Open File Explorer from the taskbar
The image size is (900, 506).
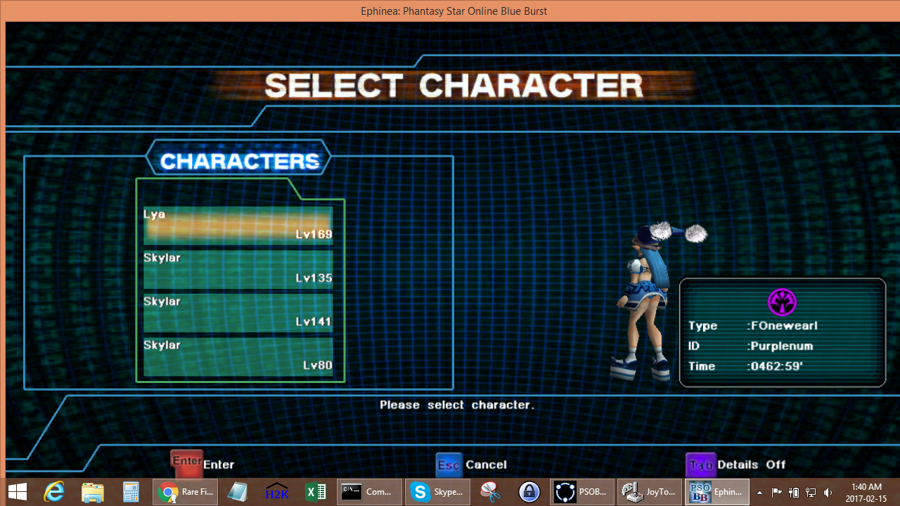(93, 492)
